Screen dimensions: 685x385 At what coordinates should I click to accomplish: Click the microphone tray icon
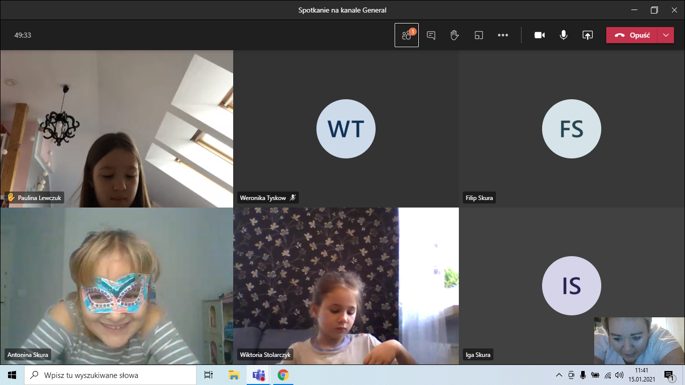583,375
